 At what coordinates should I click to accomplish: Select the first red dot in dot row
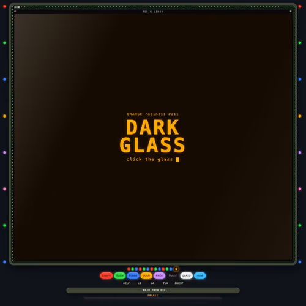point(129,269)
